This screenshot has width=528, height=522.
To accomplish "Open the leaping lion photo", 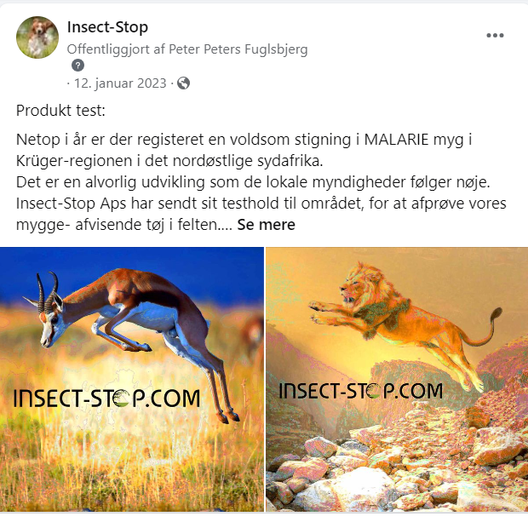I will 397,380.
